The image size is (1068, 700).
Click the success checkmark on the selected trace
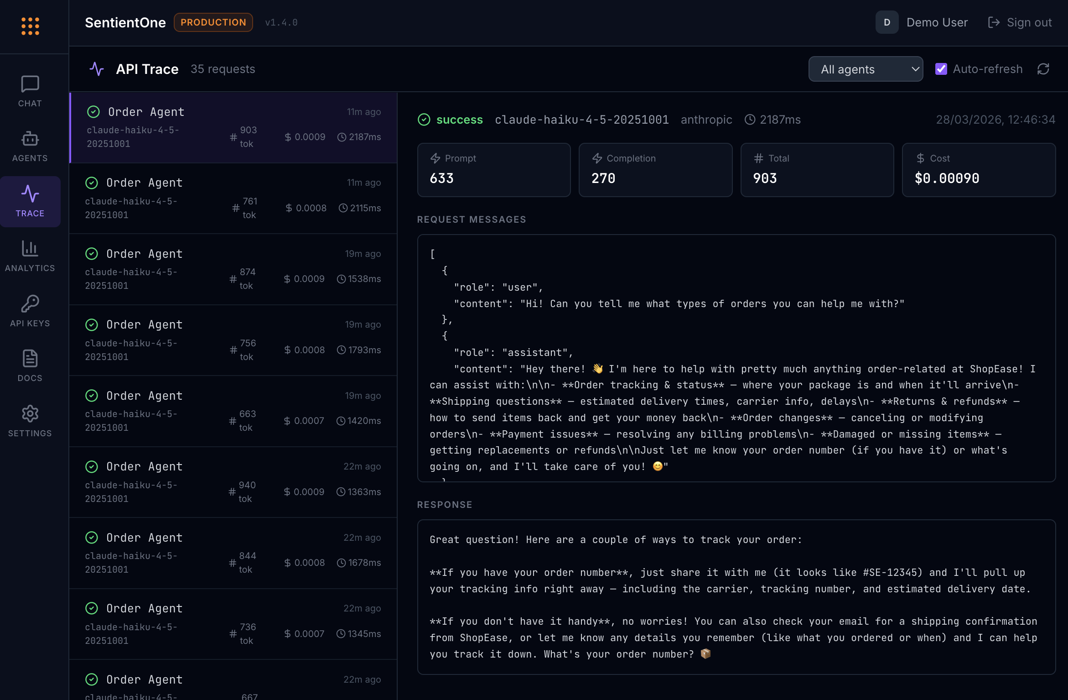424,120
